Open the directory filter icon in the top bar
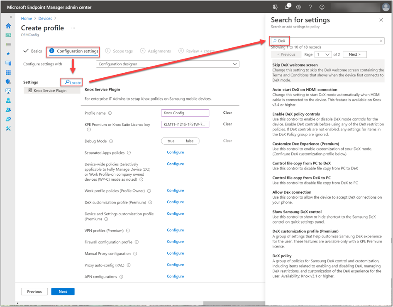The height and width of the screenshot is (307, 393). click(275, 7)
